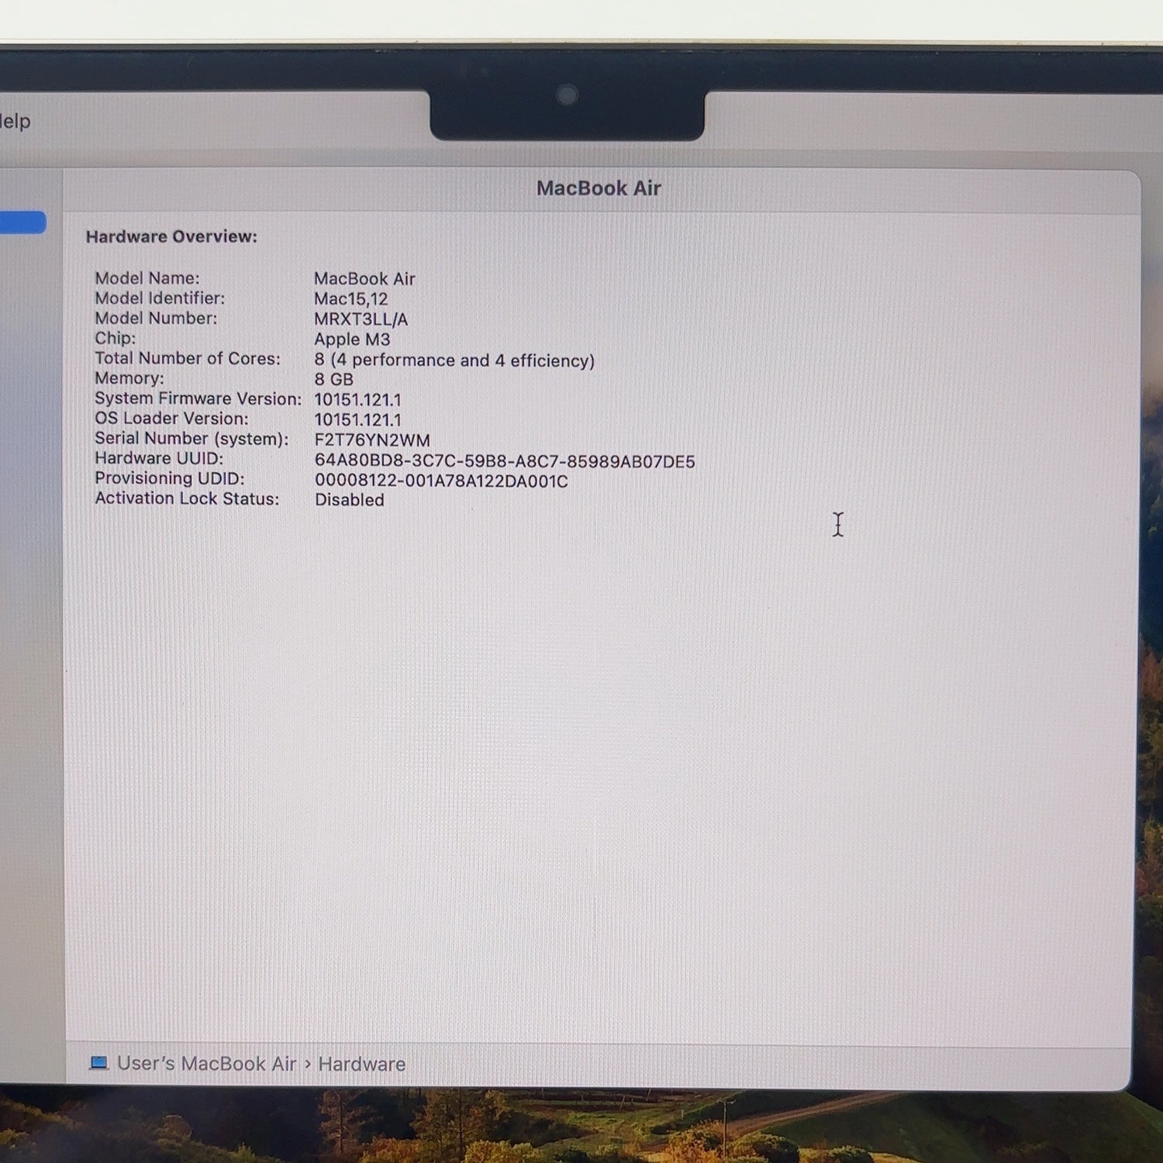
Task: Click the "Model Name:" label
Action: click(x=147, y=278)
